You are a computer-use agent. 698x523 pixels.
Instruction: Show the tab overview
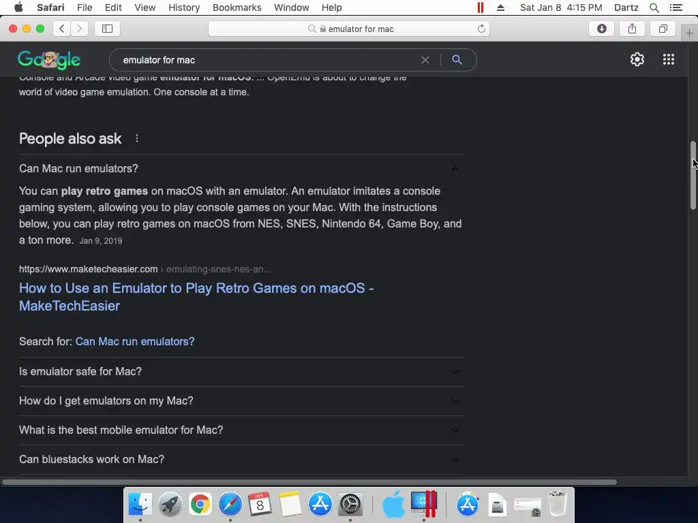coord(663,29)
